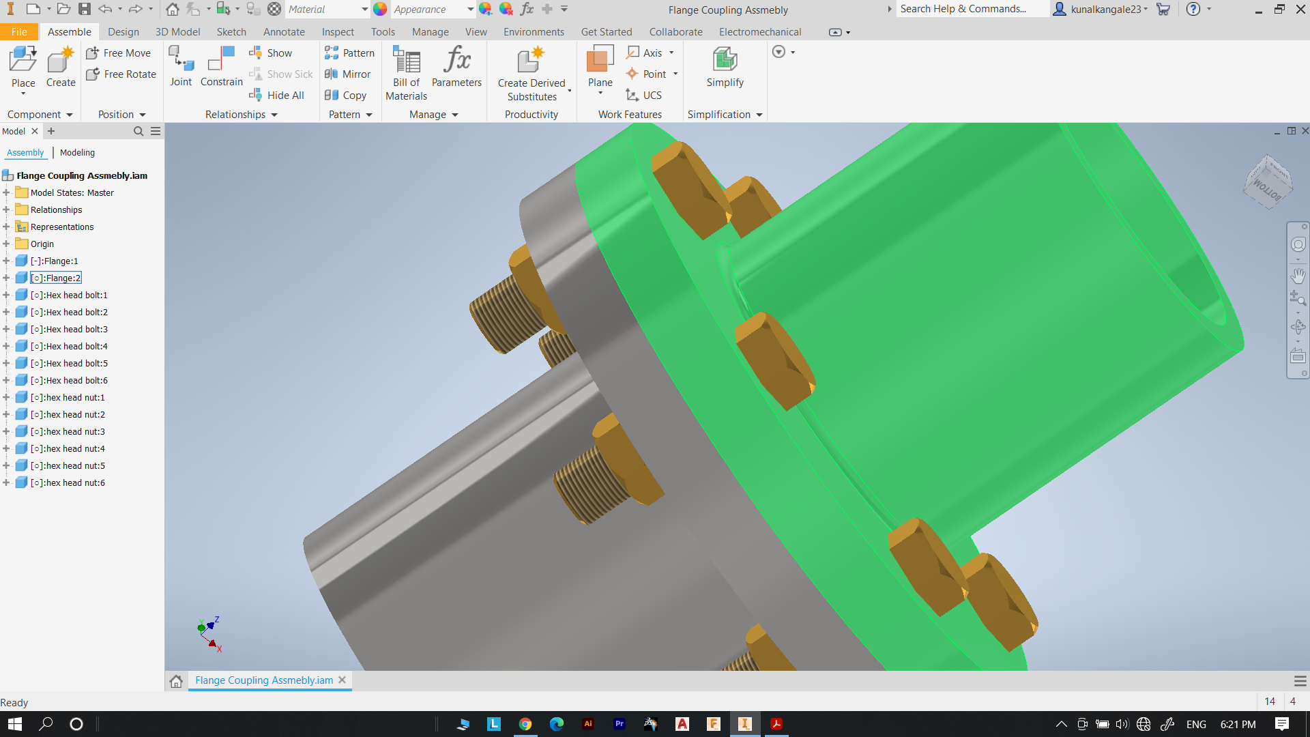
Task: Click the home icon beside document tabs
Action: 176,681
